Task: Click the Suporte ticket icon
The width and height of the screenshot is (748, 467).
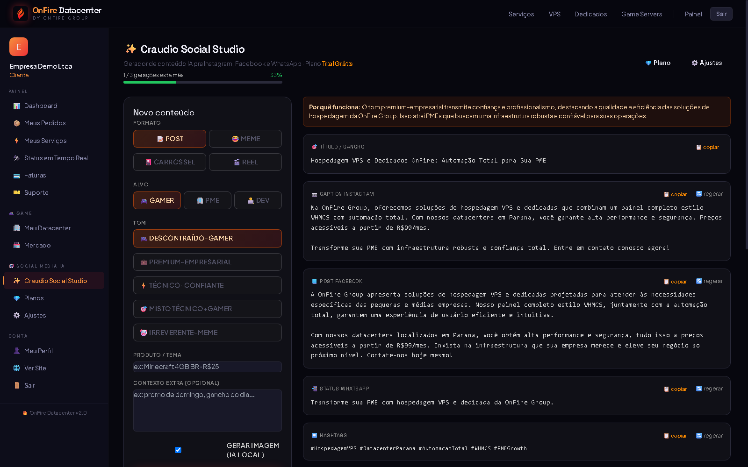Action: 17,192
